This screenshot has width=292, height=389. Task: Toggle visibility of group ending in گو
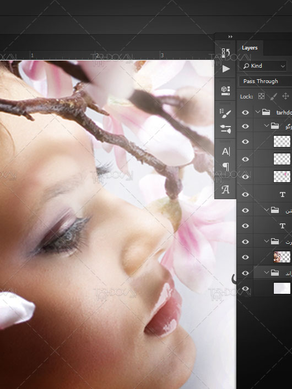(245, 127)
